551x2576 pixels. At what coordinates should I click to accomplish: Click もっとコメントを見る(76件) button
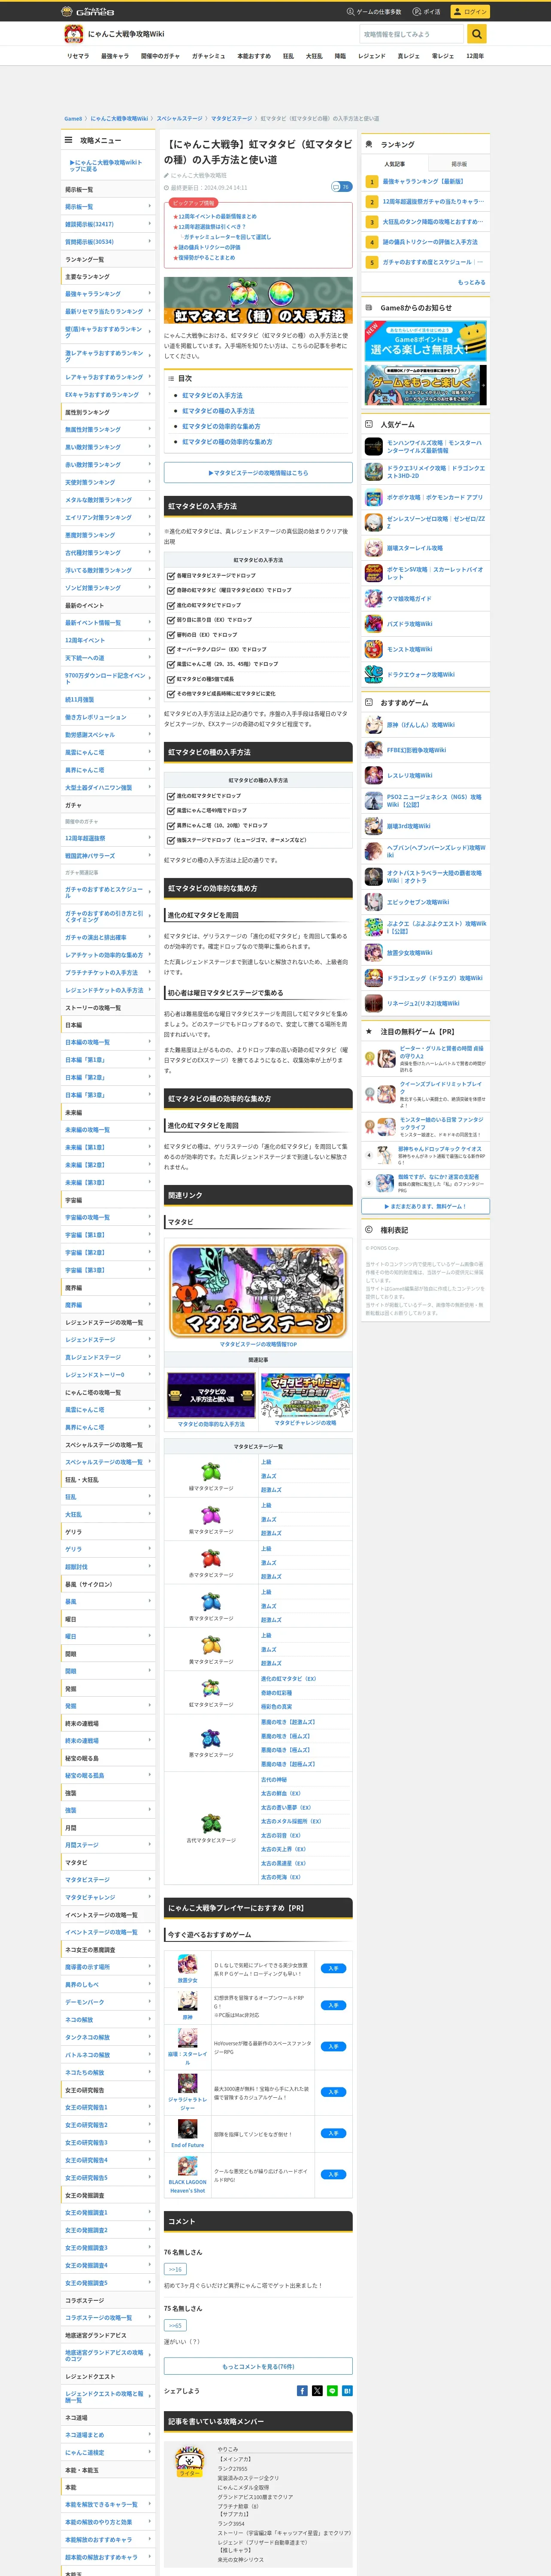pos(258,2366)
